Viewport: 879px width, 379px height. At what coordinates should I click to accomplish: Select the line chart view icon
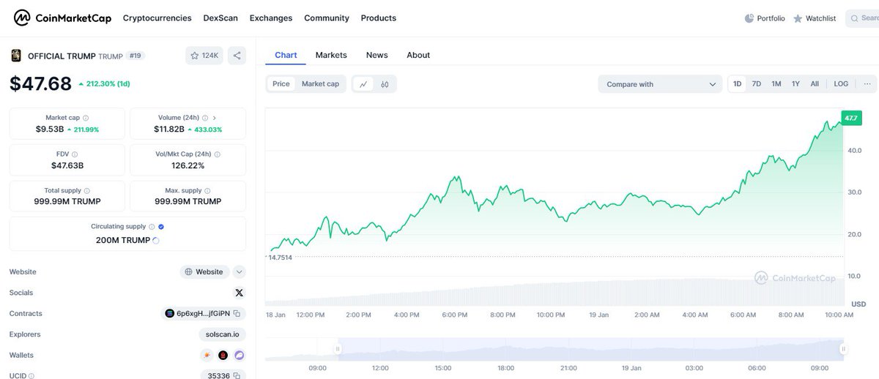pos(363,84)
